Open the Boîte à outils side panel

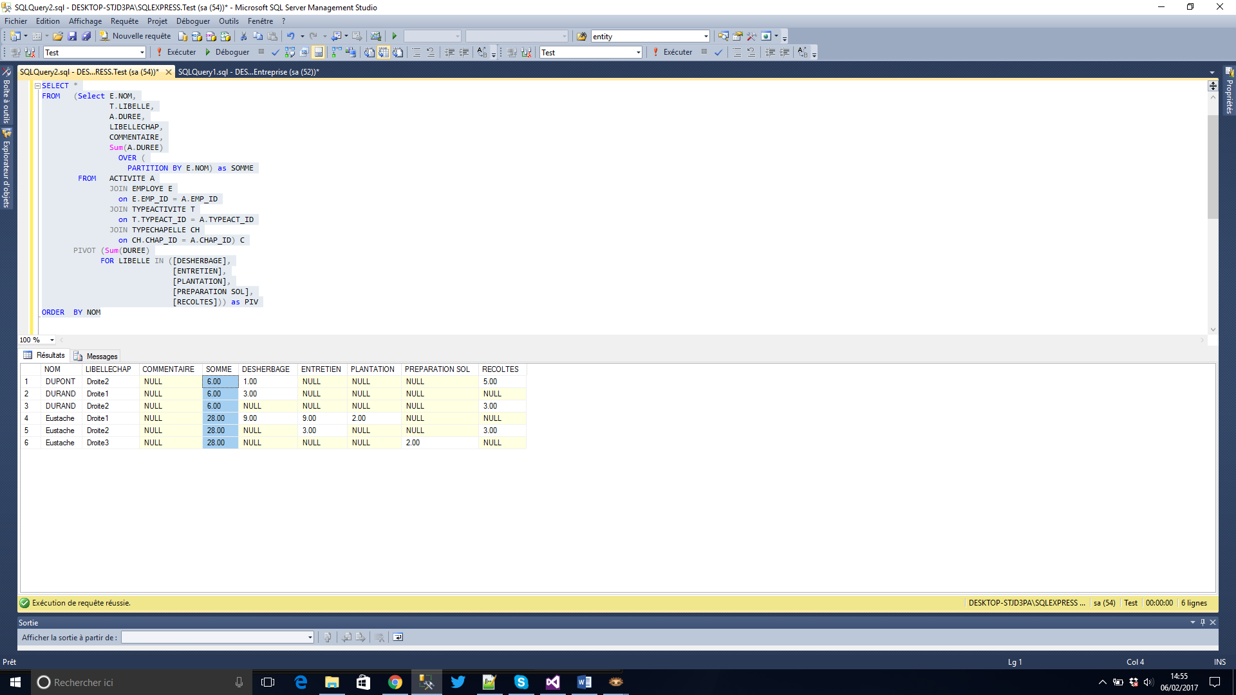[x=7, y=95]
